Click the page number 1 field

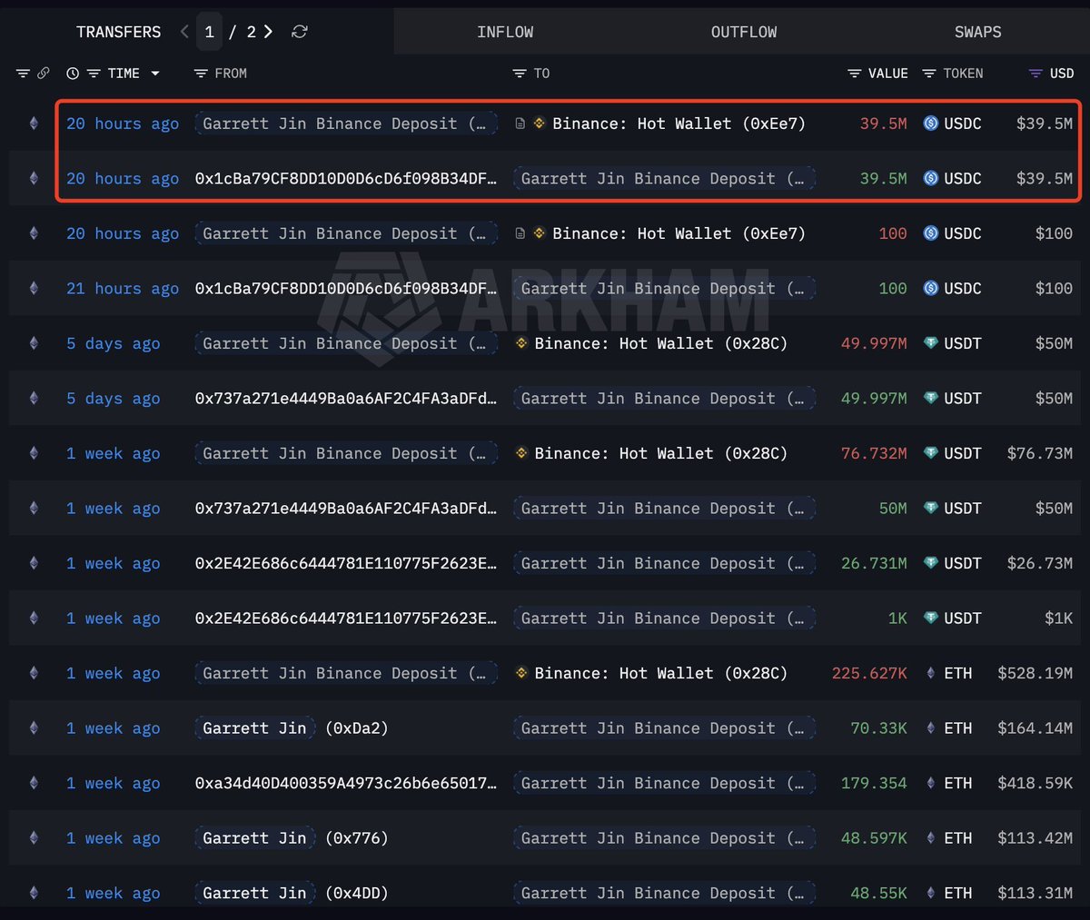pos(210,32)
